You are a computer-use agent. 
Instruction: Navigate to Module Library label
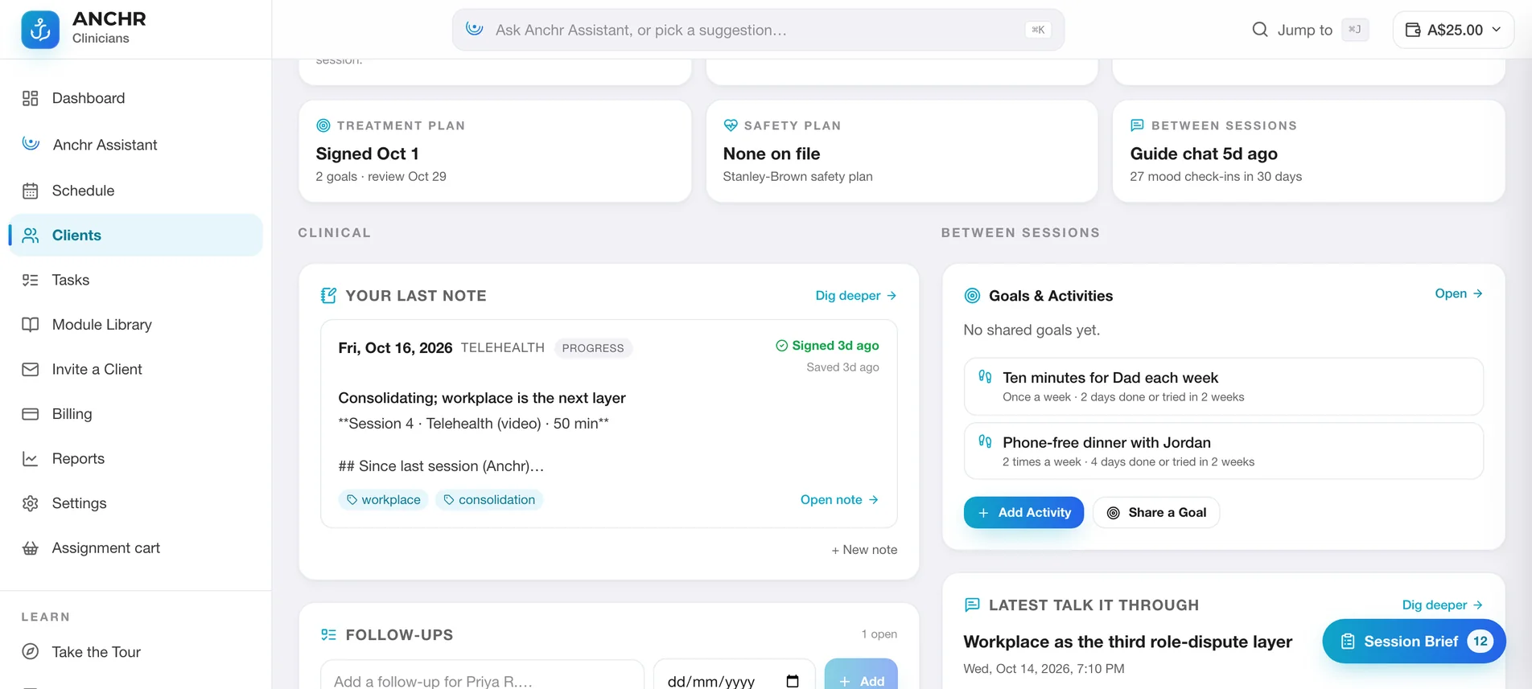[102, 325]
